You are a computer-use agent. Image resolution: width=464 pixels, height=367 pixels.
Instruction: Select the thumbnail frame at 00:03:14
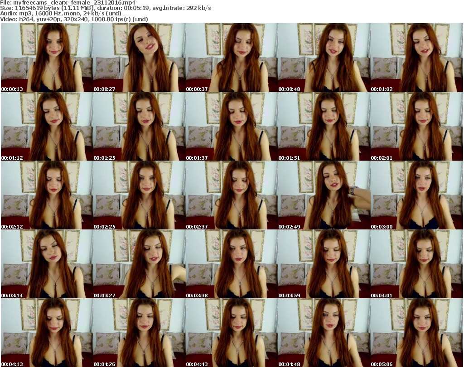47,264
